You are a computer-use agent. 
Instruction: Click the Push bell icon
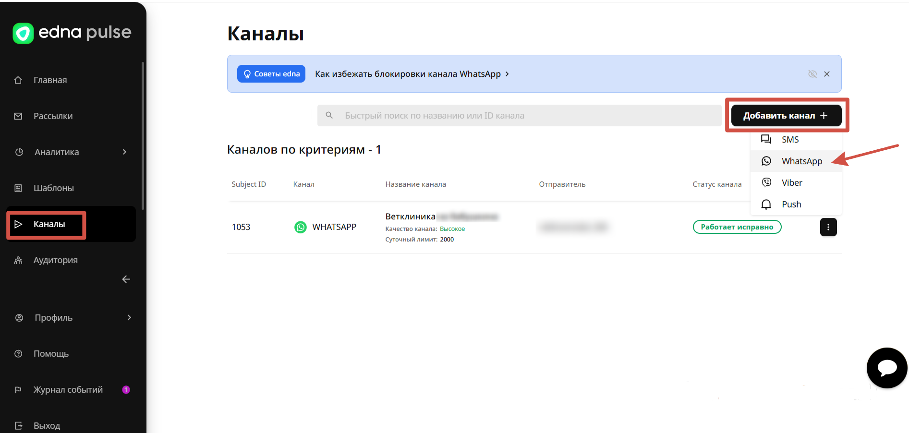pyautogui.click(x=766, y=204)
